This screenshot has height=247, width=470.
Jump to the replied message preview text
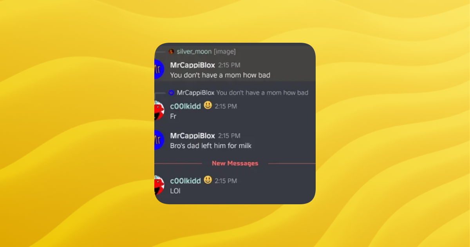262,93
